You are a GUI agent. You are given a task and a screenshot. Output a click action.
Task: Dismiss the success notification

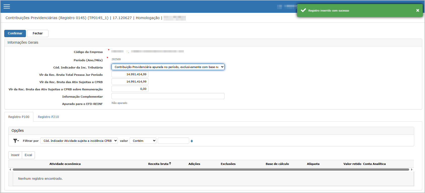[x=417, y=10]
